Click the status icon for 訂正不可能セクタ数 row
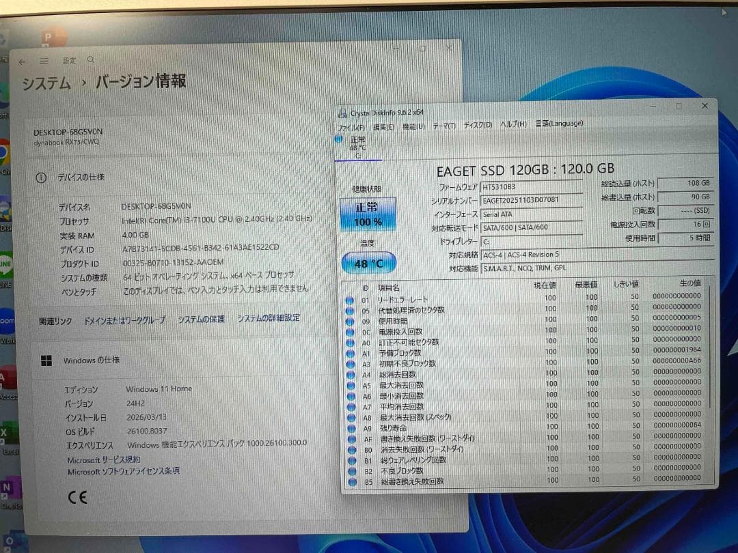This screenshot has height=553, width=738. point(350,343)
